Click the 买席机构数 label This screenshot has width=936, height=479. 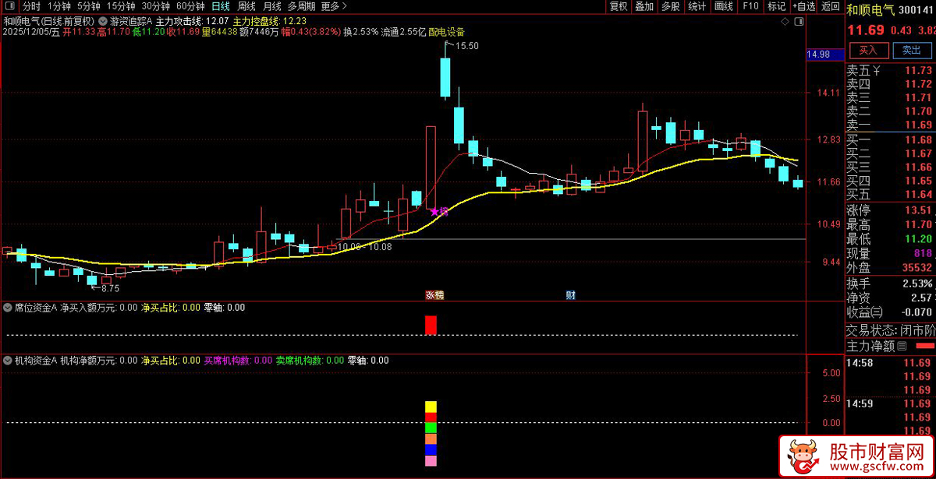[x=228, y=361]
